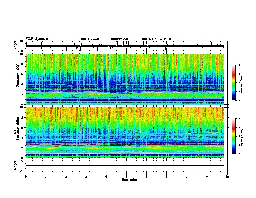The height and width of the screenshot is (198, 256).
Task: Click the "8" tick on the Time axis
Action: [x=187, y=177]
